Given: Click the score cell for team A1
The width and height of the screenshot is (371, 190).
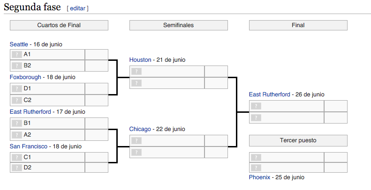Looking at the screenshot, I should click(97, 54).
